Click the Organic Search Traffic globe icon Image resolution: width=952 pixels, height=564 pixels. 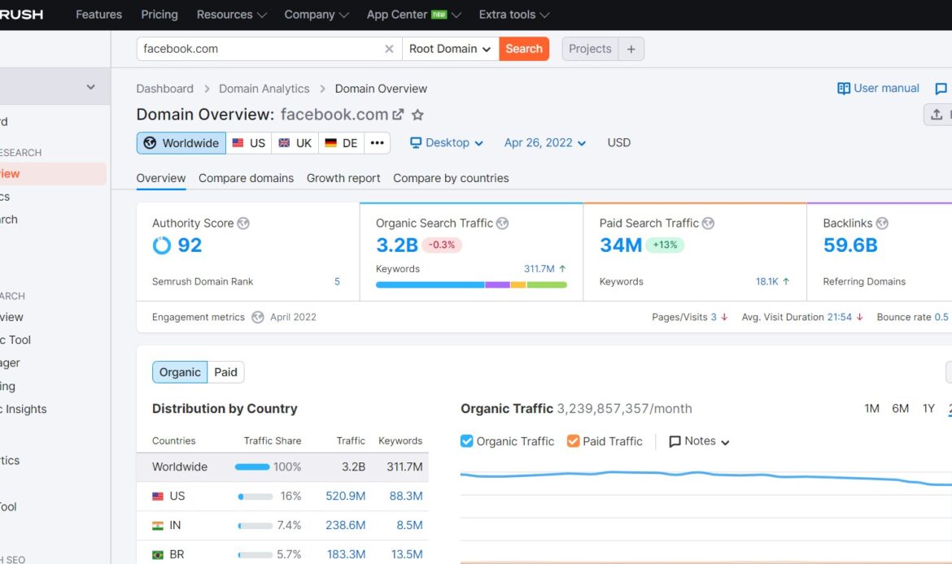pyautogui.click(x=502, y=223)
